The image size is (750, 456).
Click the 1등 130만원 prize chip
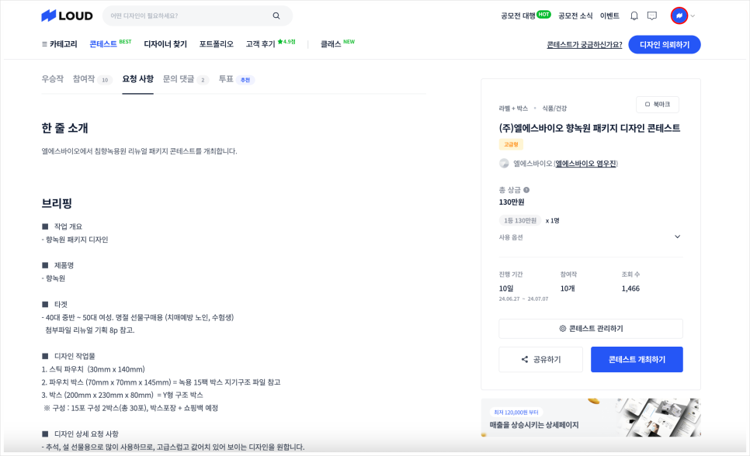click(x=520, y=220)
